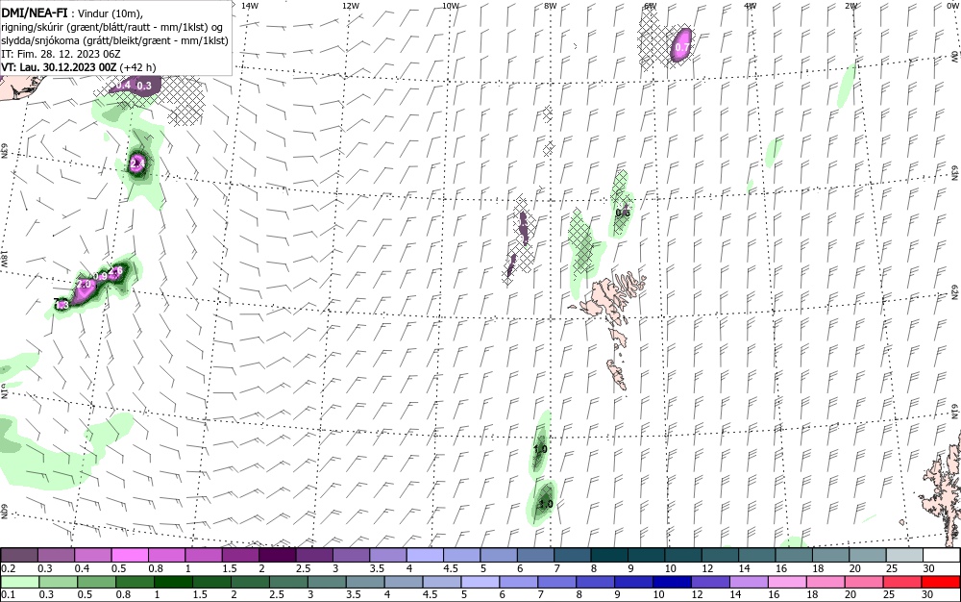This screenshot has width=961, height=602.
Task: Click the 'rigning/skúrir' description line in the legend box
Action: 112,28
